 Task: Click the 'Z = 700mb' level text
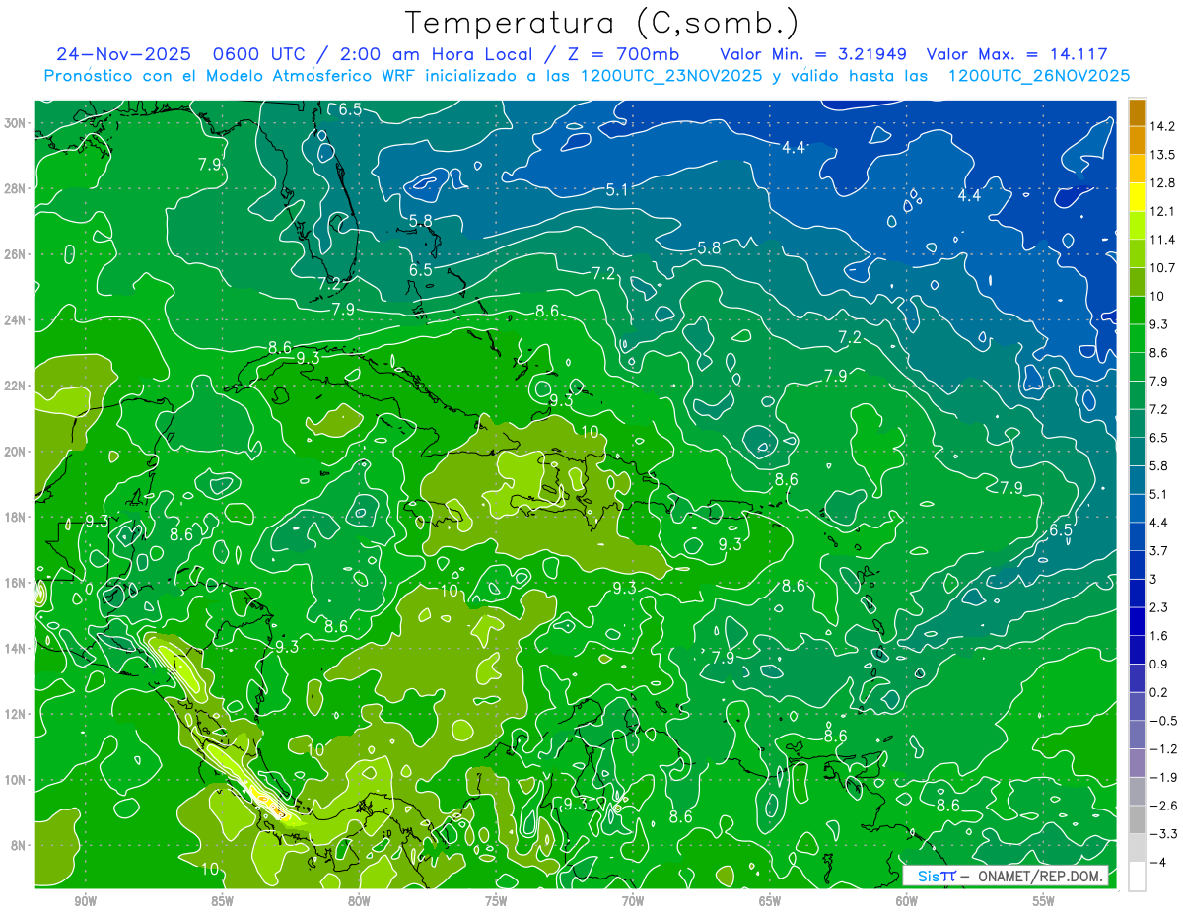click(x=619, y=55)
